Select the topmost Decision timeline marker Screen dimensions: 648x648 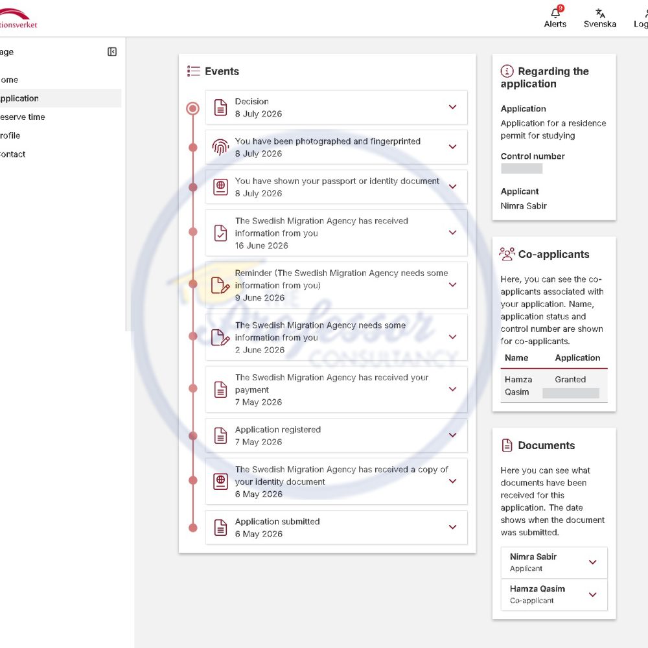192,108
